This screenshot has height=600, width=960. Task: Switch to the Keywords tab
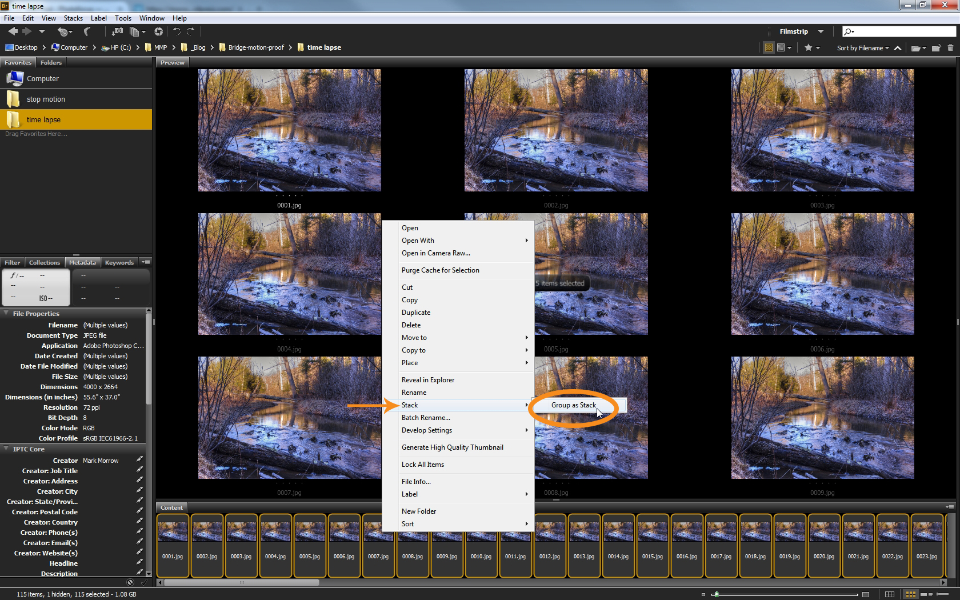point(119,263)
